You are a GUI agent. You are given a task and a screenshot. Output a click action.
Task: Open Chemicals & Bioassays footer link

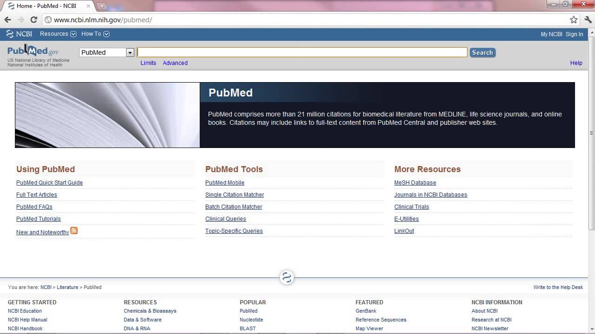(150, 311)
